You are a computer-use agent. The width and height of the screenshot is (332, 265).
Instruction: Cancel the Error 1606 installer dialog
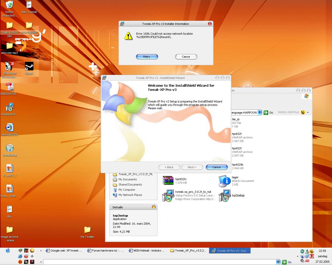[186, 57]
